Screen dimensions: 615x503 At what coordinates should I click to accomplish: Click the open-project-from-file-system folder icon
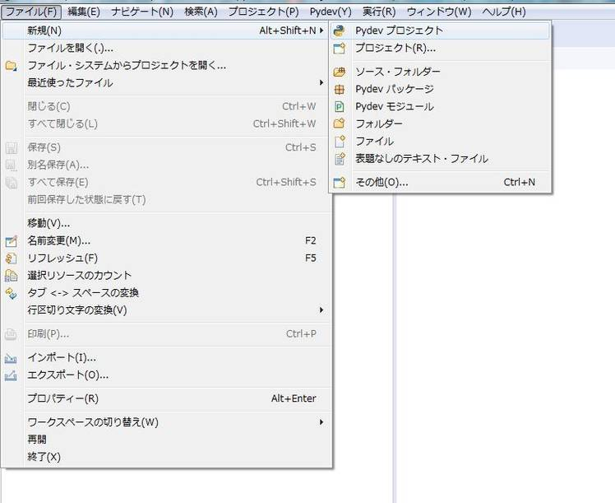(11, 66)
